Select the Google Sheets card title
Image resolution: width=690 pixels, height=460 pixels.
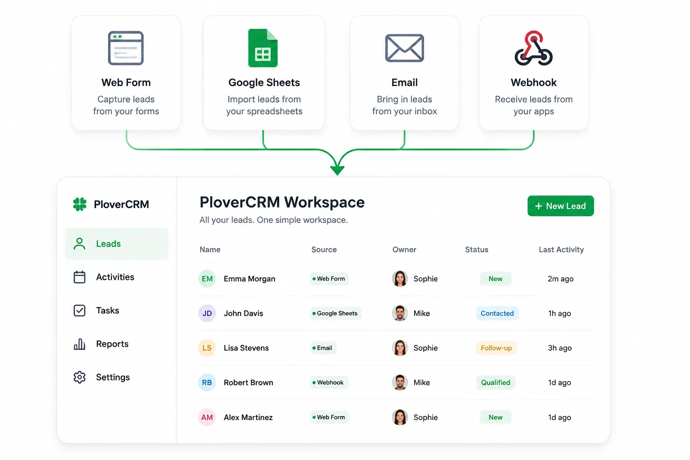click(264, 83)
